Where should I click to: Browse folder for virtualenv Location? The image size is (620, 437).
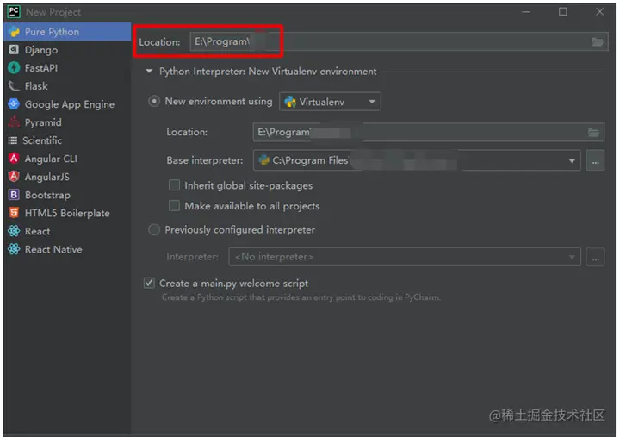tap(593, 132)
